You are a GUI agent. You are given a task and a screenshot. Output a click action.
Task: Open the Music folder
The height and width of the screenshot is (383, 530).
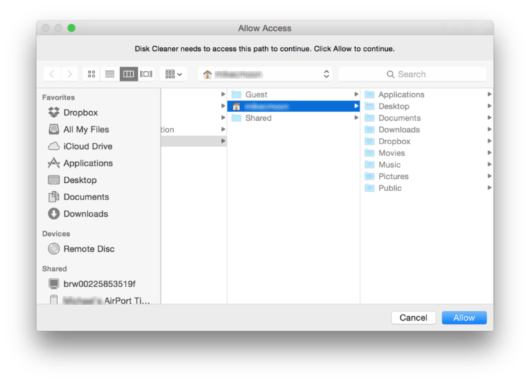426,164
